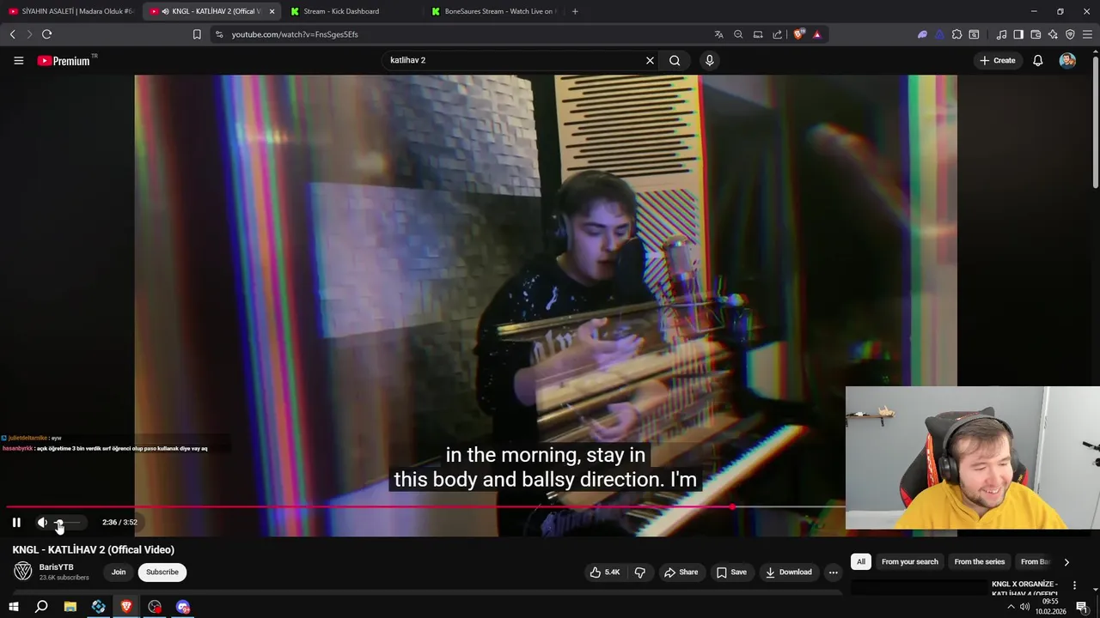Share this page from address bar
The image size is (1100, 618).
[x=778, y=34]
